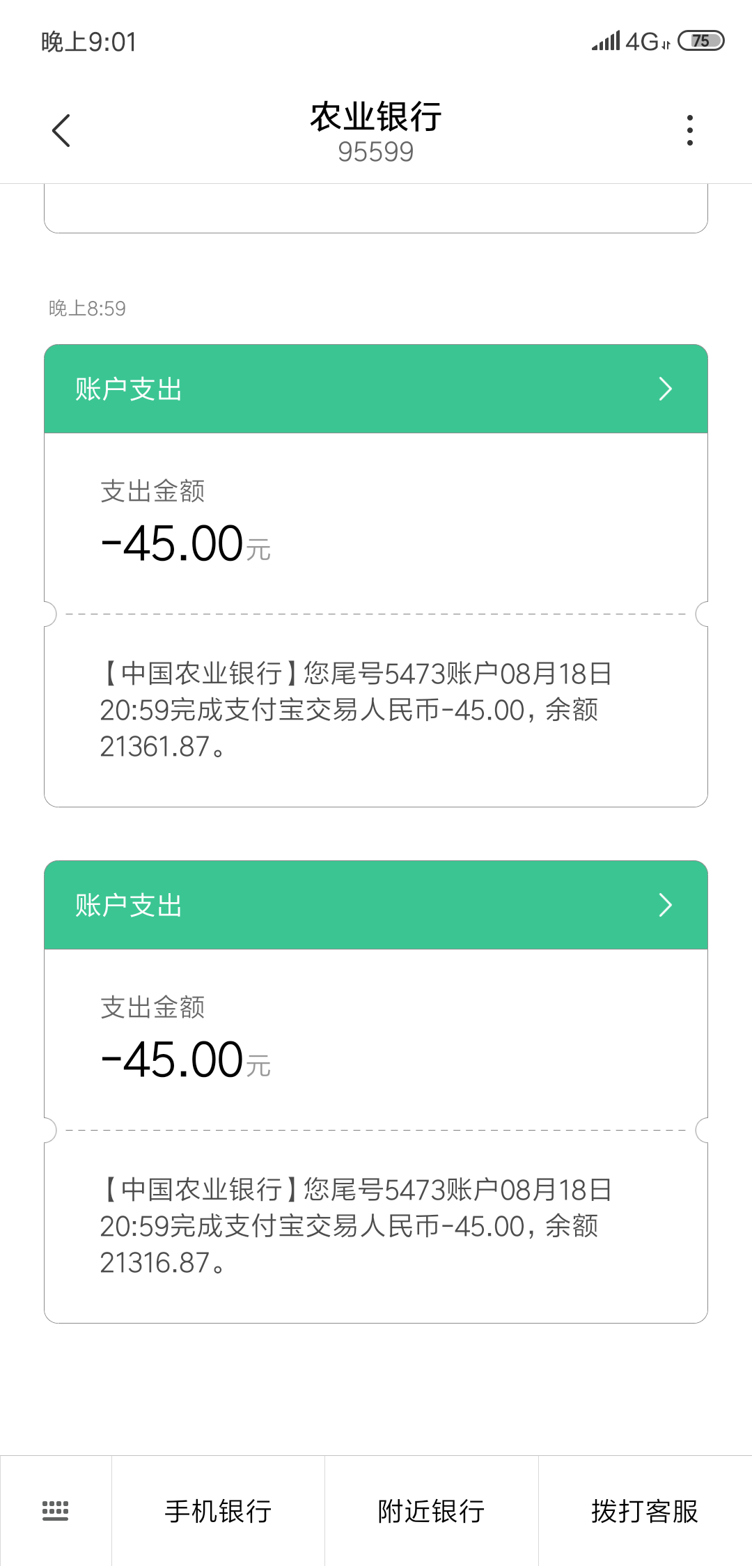Tap the first green 账户支出 header

(x=348, y=389)
